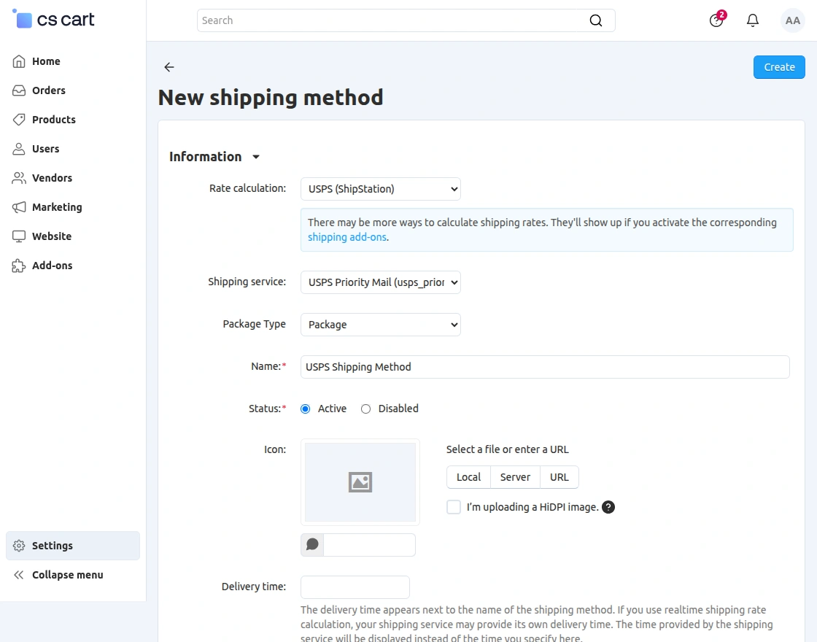Screen dimensions: 817x642
Task: Click the icon alt-text speech bubble
Action: click(312, 544)
